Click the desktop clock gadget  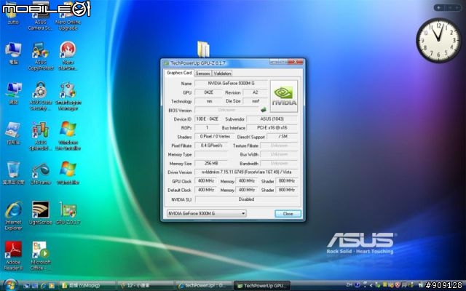point(438,40)
